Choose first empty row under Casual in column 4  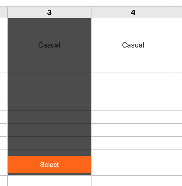tap(133, 79)
